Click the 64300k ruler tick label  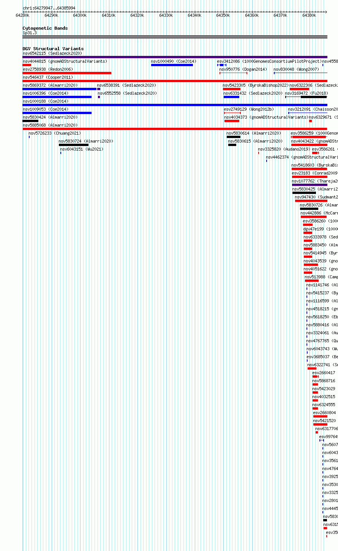pyautogui.click(x=80, y=15)
